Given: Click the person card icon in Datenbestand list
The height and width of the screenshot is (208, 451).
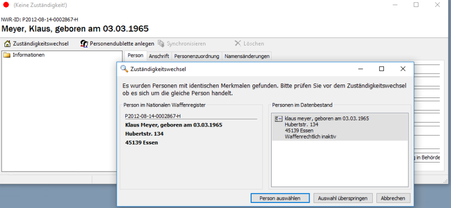Looking at the screenshot, I should [279, 119].
